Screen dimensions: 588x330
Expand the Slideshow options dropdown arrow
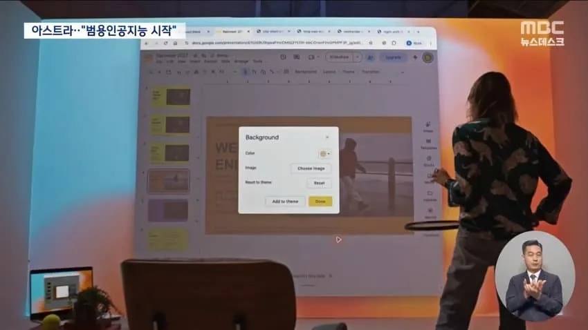357,57
